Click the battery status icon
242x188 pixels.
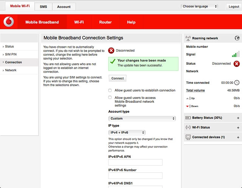tap(188, 118)
